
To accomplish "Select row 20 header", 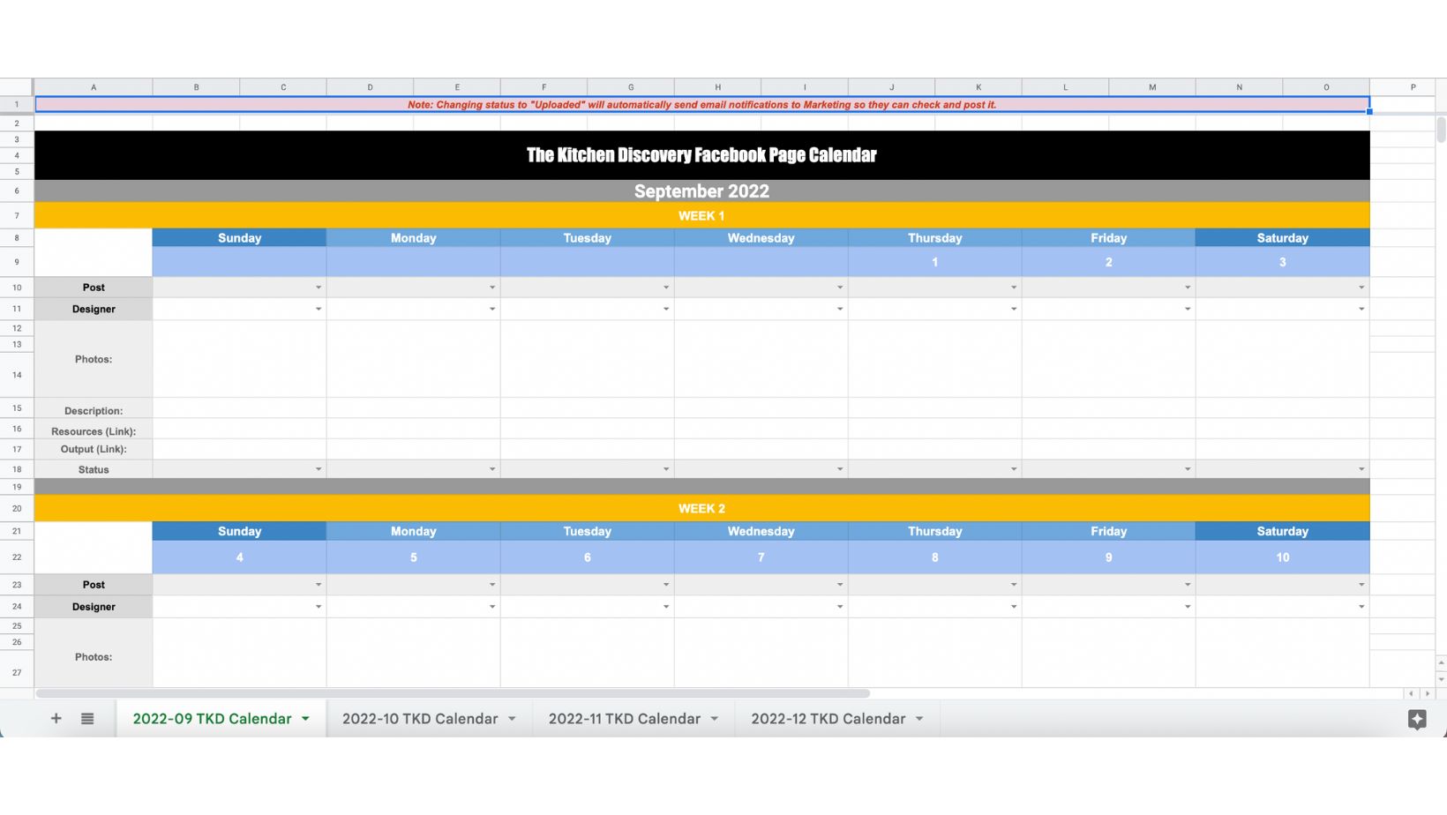I will 17,508.
